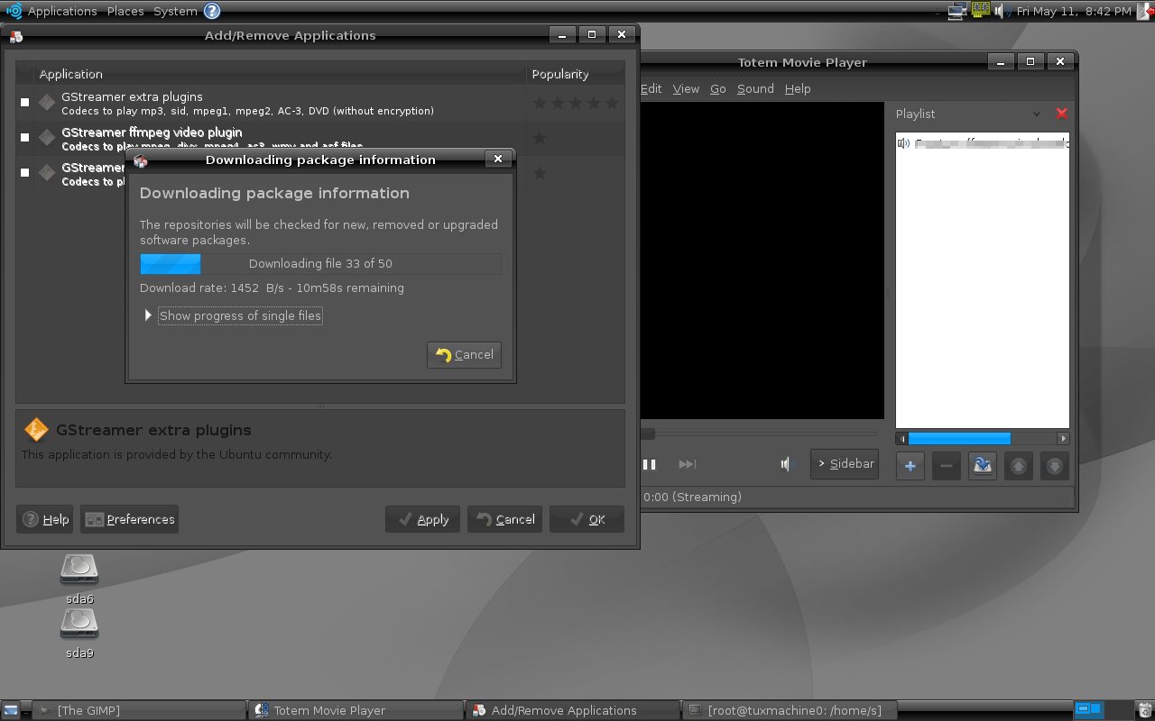This screenshot has width=1155, height=721.
Task: Click the Totem seek bar handle
Action: pos(647,434)
